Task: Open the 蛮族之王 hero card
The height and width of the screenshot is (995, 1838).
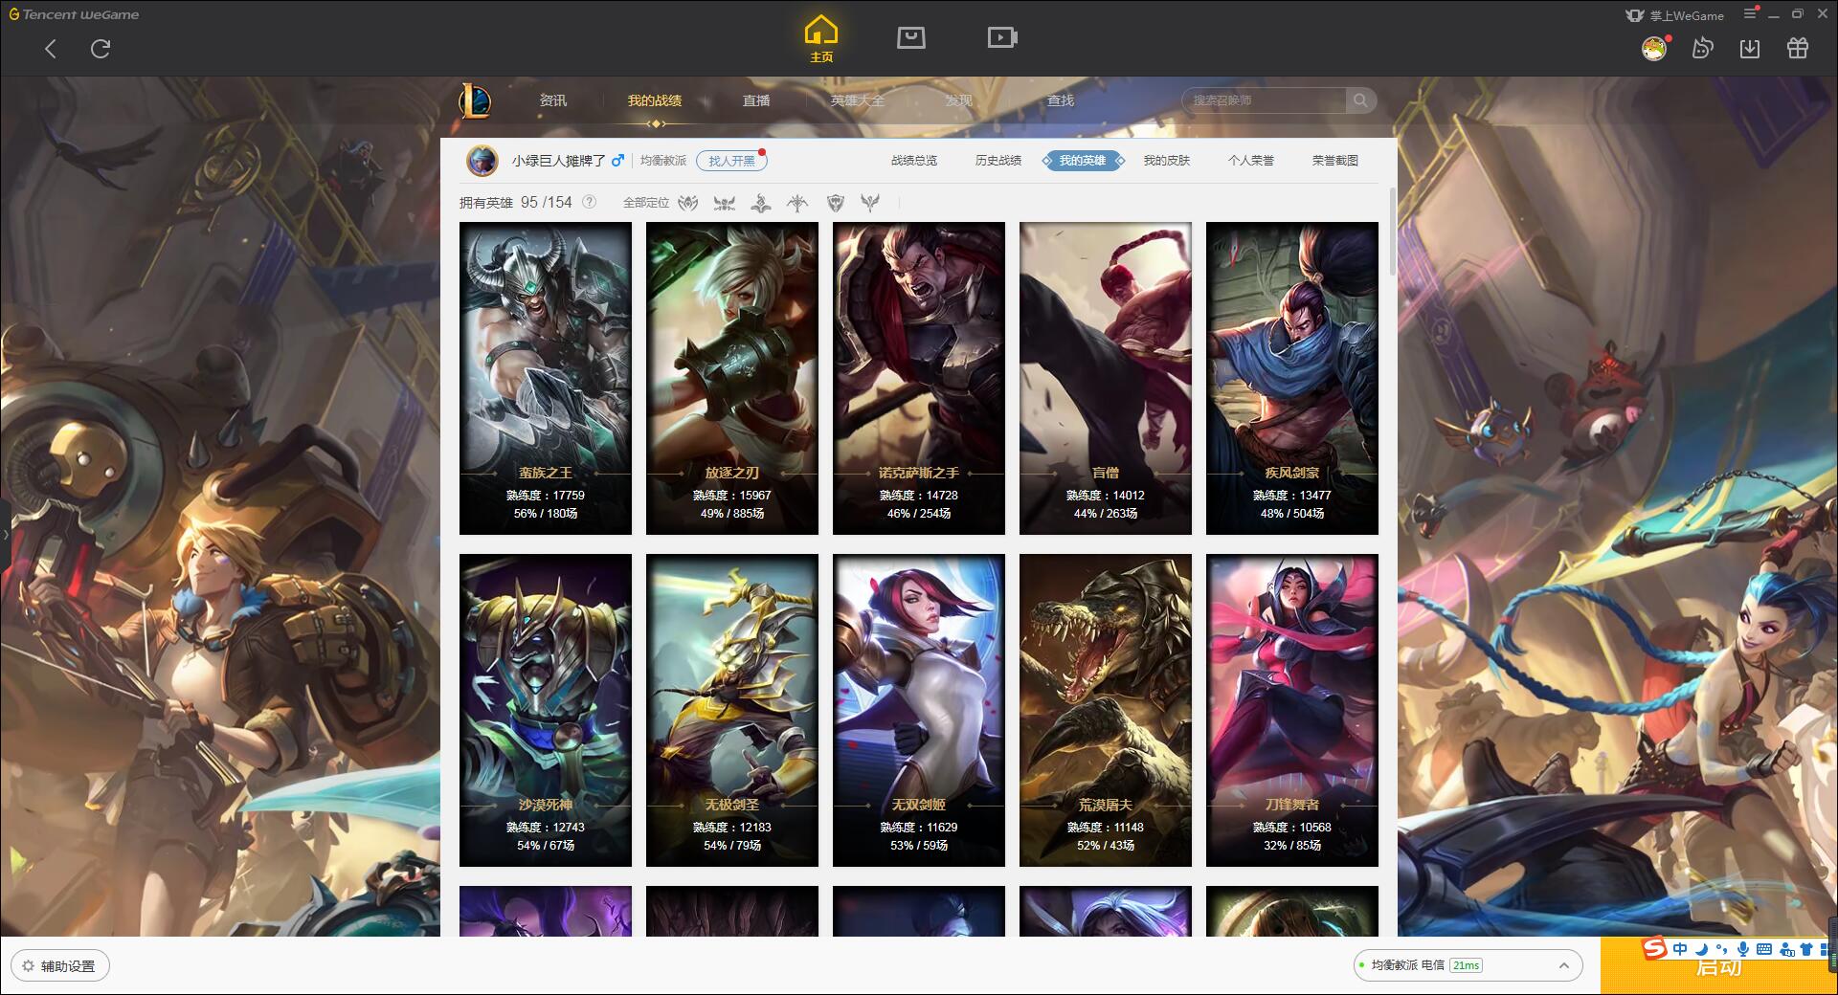Action: coord(546,378)
